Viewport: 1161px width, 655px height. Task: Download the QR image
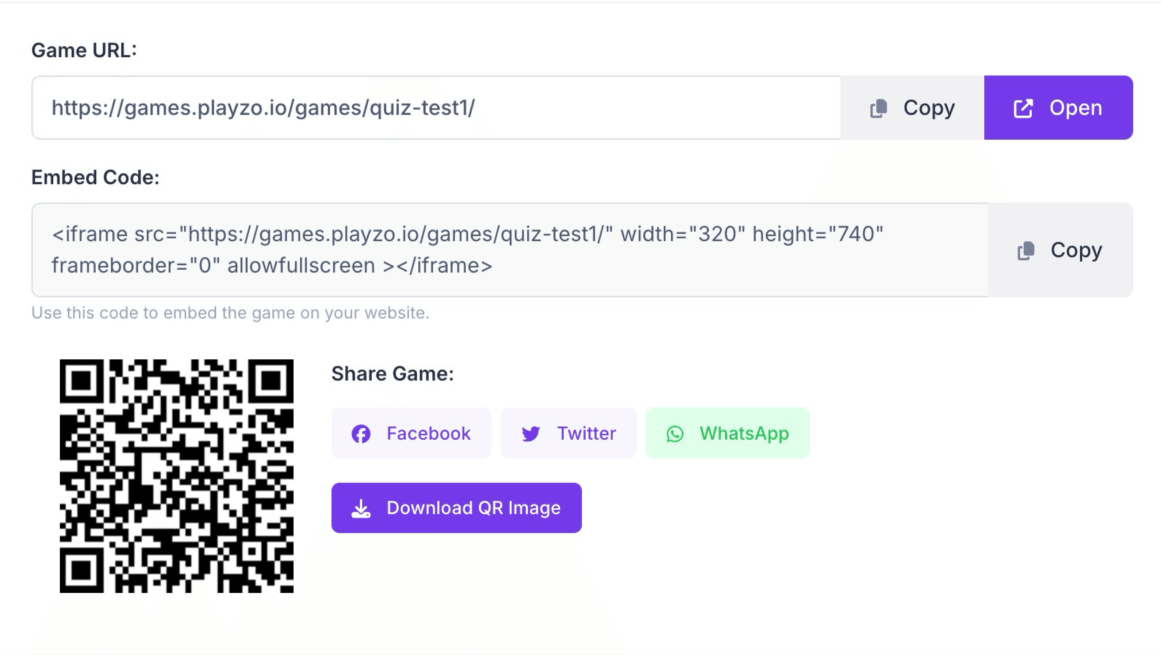click(x=457, y=508)
